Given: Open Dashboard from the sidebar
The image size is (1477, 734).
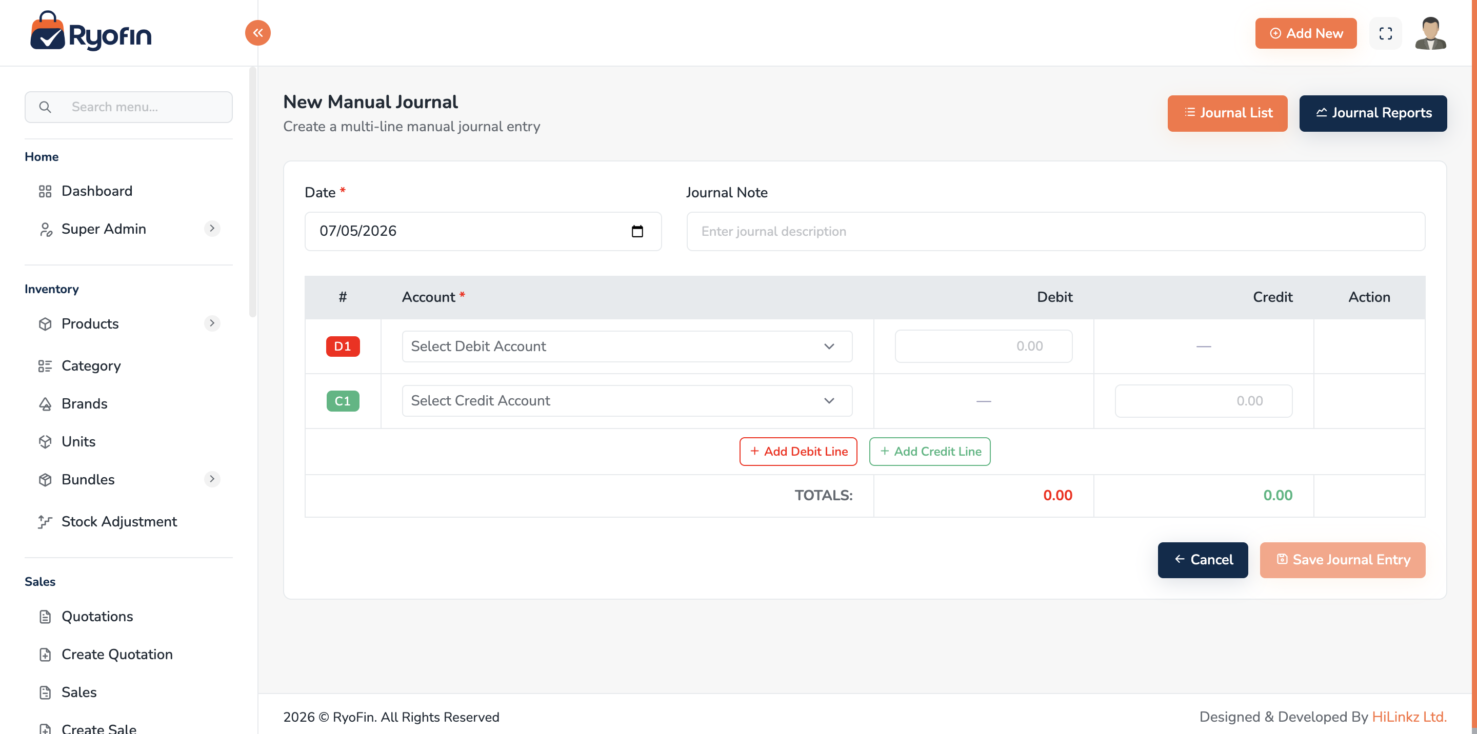Looking at the screenshot, I should pyautogui.click(x=96, y=191).
